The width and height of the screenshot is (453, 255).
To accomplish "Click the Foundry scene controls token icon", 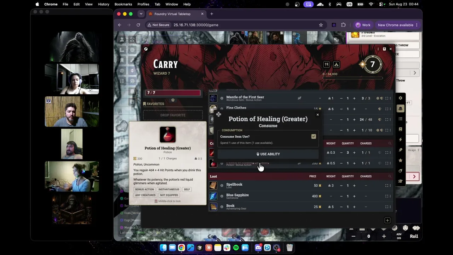I will coord(122,40).
